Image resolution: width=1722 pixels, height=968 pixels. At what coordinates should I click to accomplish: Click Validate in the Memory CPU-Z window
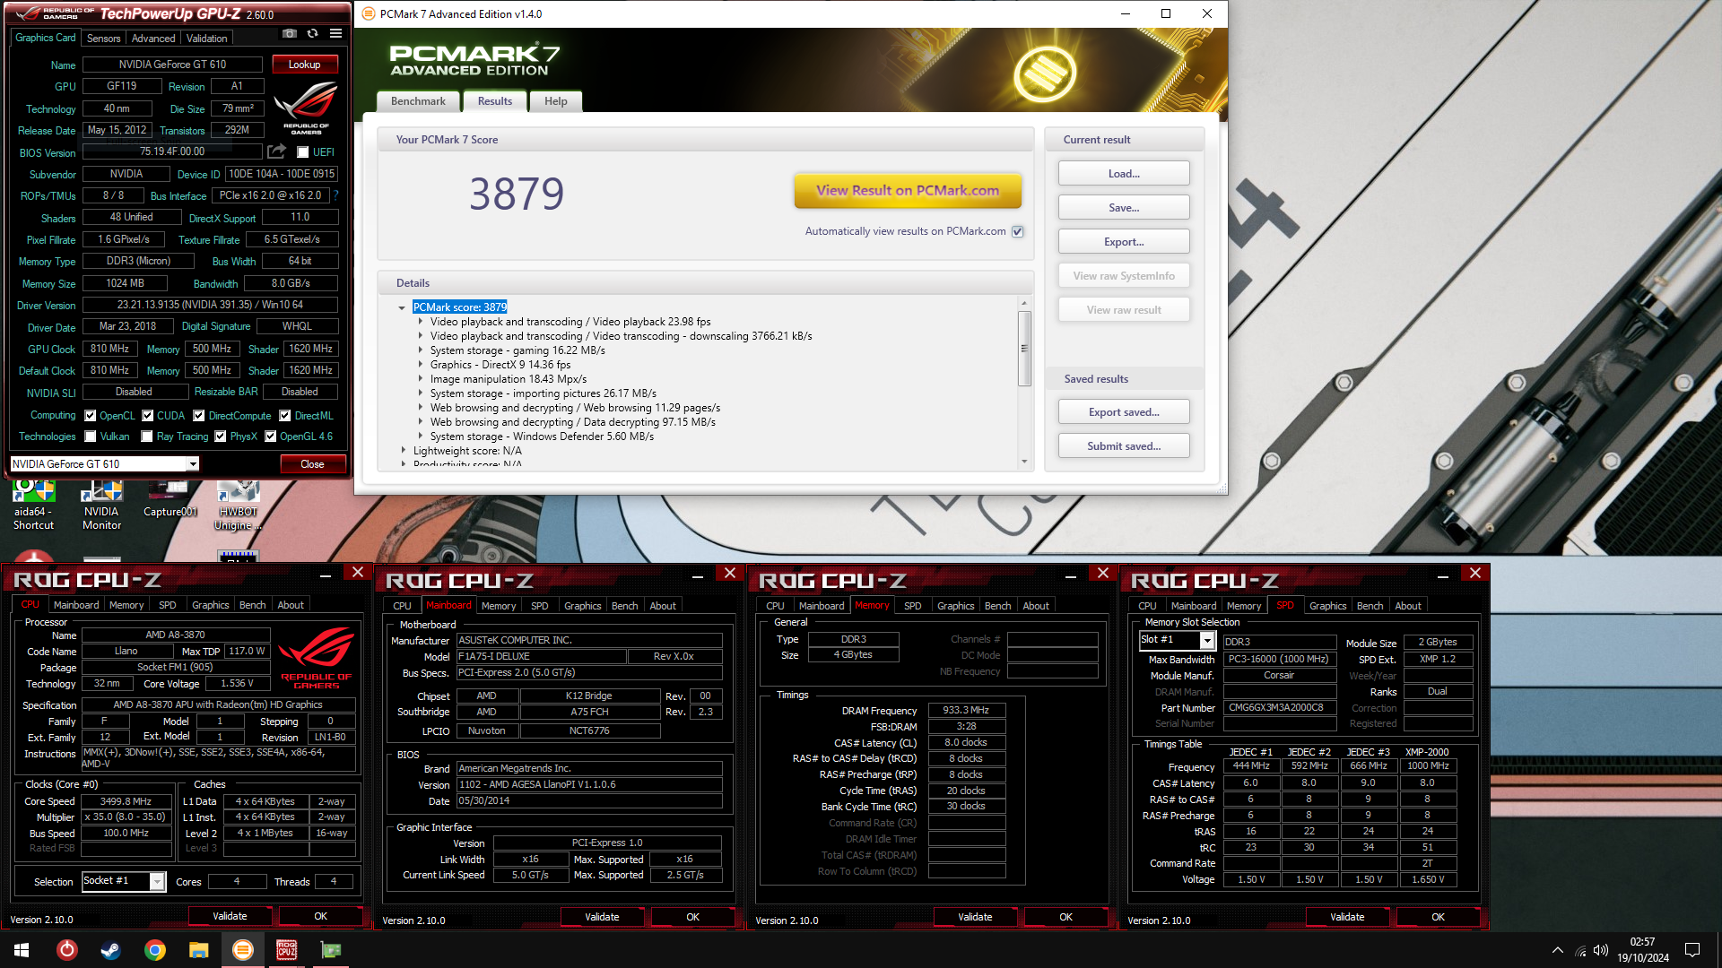point(975,917)
